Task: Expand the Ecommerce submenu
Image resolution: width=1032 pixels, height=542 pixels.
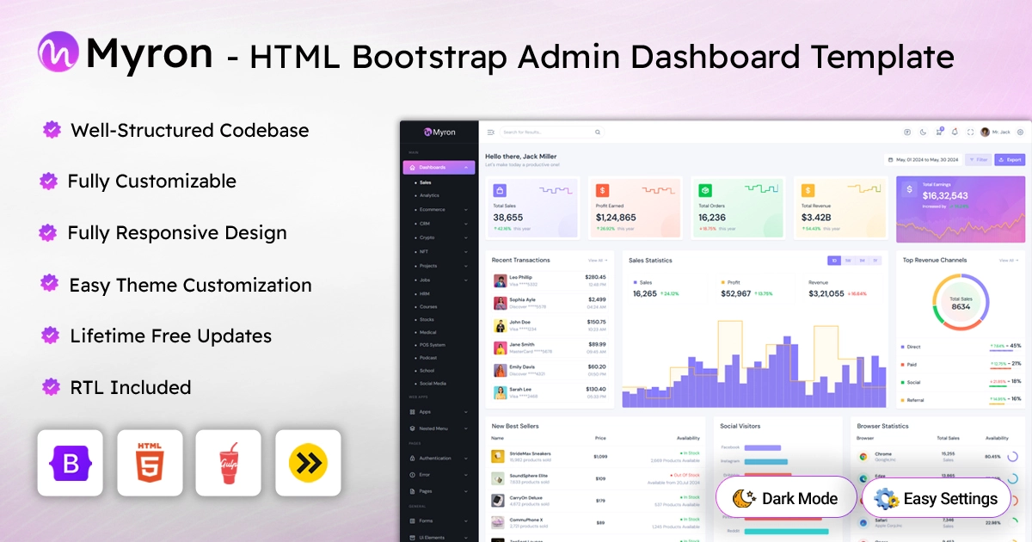Action: pyautogui.click(x=439, y=209)
